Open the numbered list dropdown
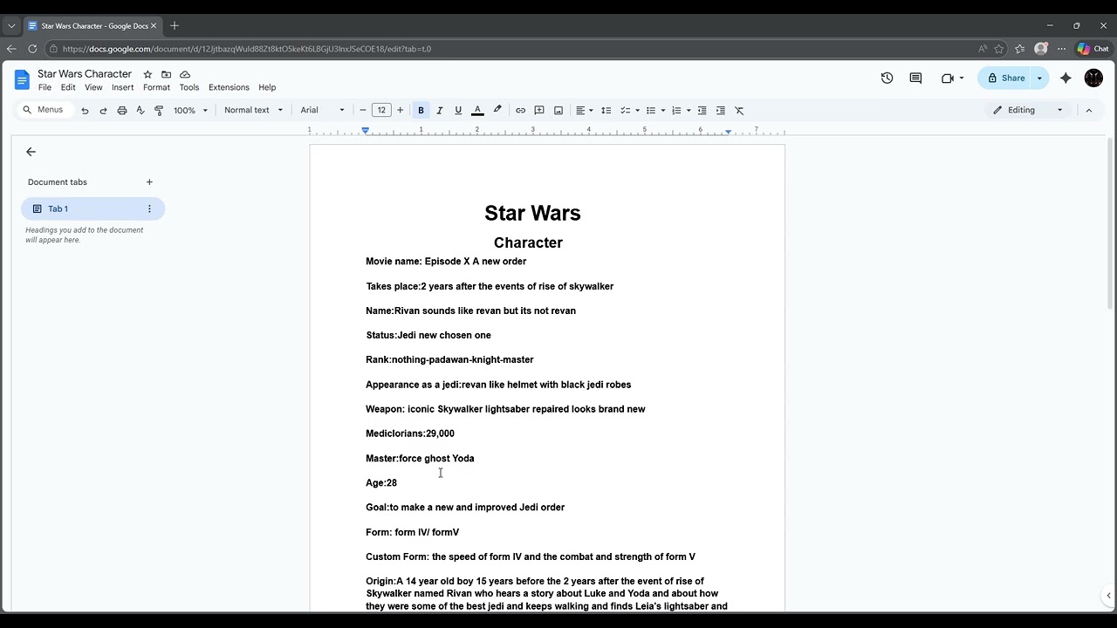The width and height of the screenshot is (1117, 628). pos(681,111)
